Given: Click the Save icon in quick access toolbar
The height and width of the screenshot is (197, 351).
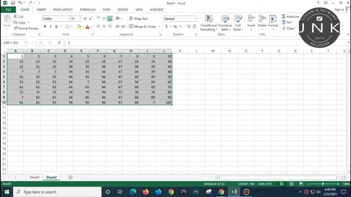Looking at the screenshot, I should [x=13, y=3].
